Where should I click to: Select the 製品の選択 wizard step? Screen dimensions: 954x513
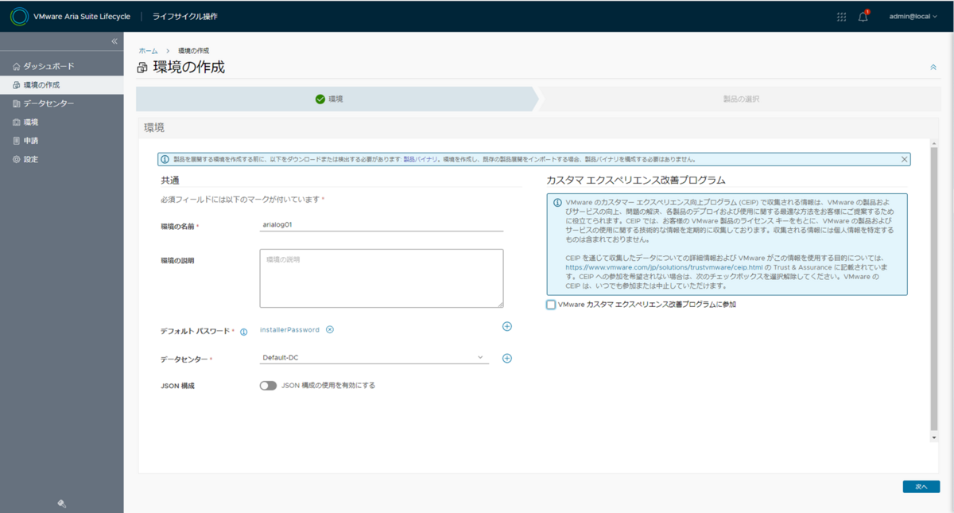coord(741,99)
